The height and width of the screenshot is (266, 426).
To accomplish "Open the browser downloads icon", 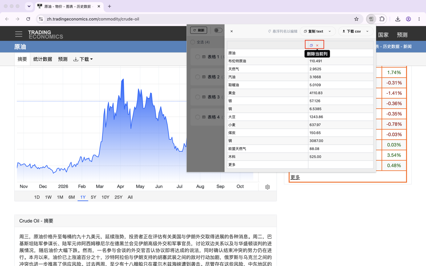I will point(398,19).
